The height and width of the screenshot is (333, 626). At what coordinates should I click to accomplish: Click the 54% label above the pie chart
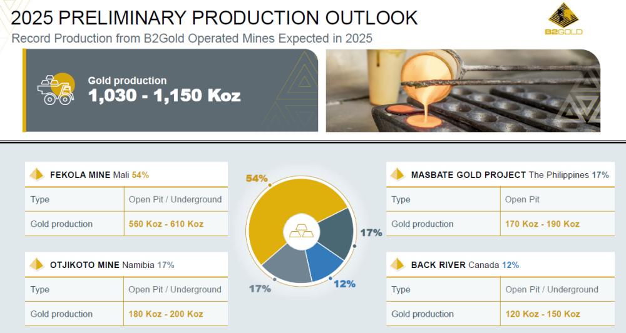257,179
